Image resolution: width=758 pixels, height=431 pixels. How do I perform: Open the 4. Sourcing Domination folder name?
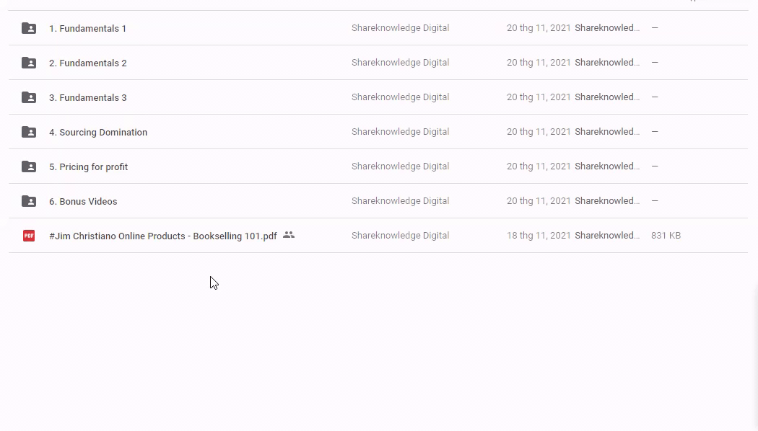[x=98, y=133]
